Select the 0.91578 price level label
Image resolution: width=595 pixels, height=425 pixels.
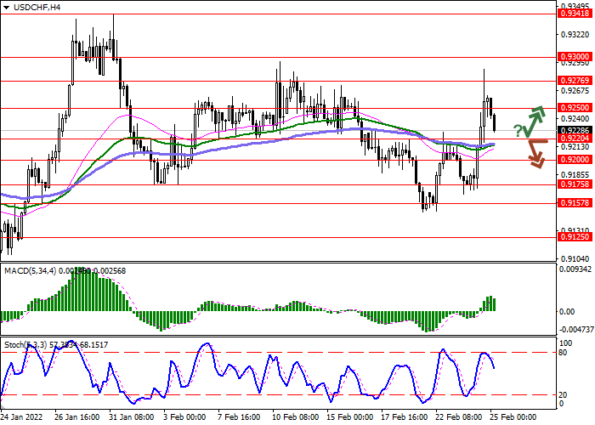[575, 203]
